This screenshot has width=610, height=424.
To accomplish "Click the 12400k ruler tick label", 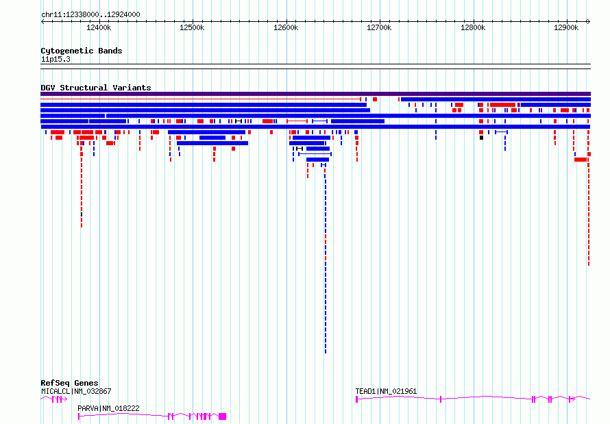I will [99, 27].
